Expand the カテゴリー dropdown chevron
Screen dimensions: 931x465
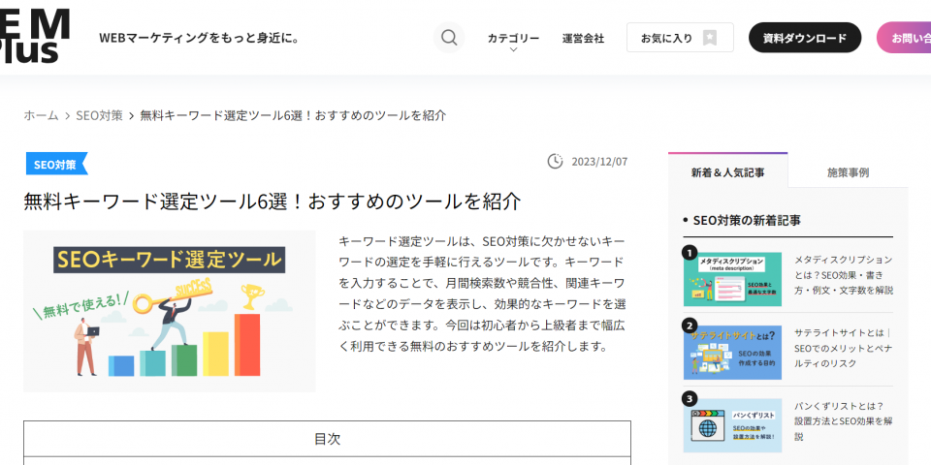[x=514, y=49]
